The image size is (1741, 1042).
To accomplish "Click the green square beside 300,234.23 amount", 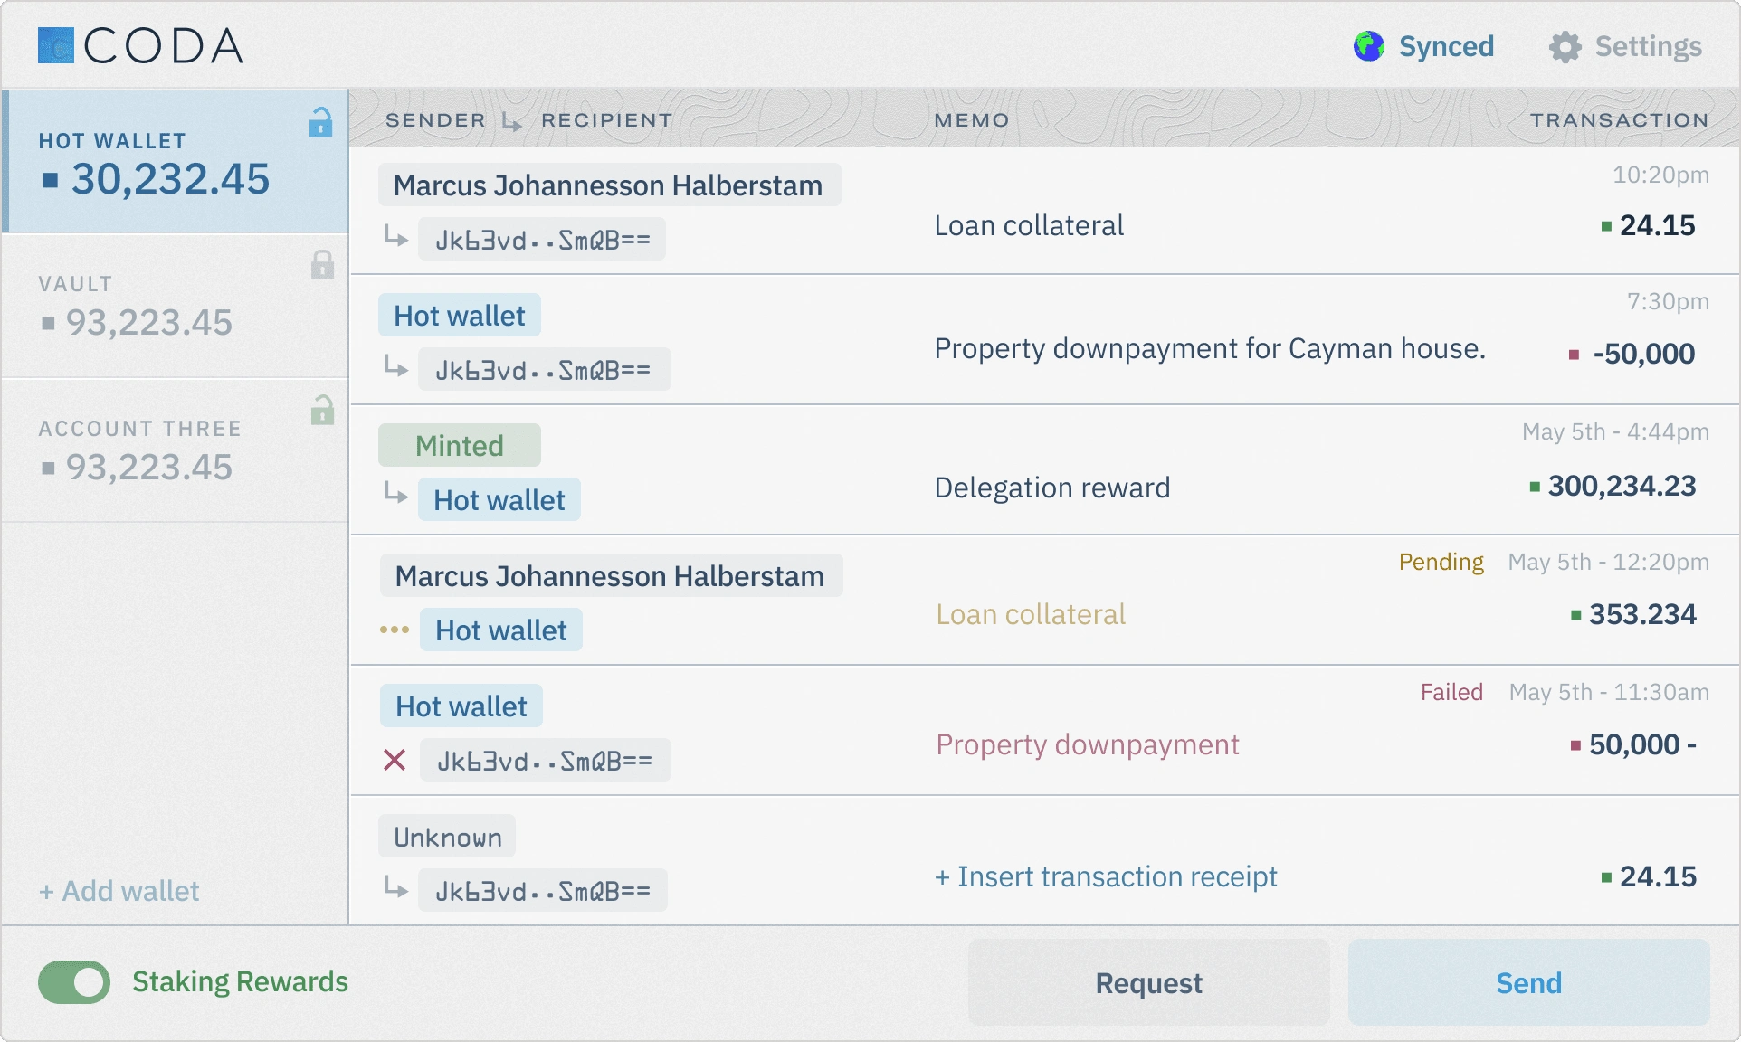I will coord(1535,488).
